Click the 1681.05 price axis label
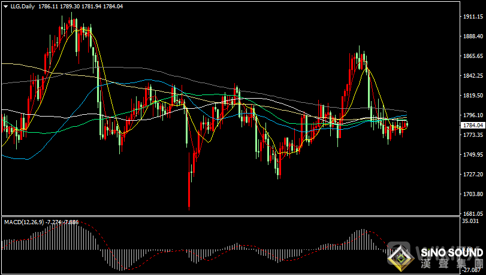The width and height of the screenshot is (486, 275). click(473, 214)
